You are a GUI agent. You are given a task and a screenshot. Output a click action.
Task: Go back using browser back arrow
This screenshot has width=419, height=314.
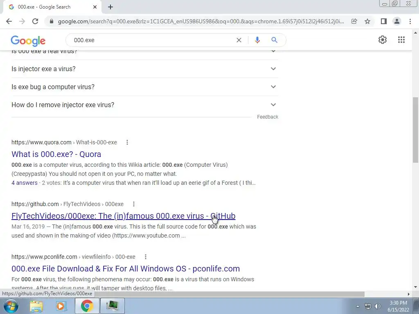point(9,21)
